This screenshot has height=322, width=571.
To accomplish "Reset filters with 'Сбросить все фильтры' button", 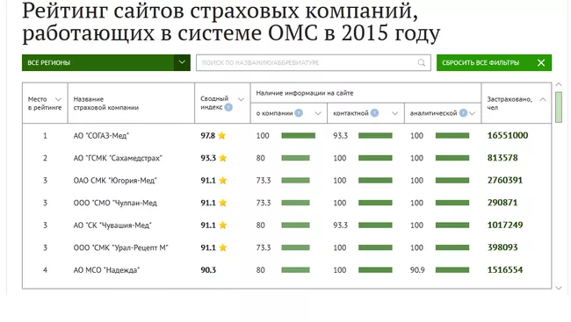I will pyautogui.click(x=494, y=62).
